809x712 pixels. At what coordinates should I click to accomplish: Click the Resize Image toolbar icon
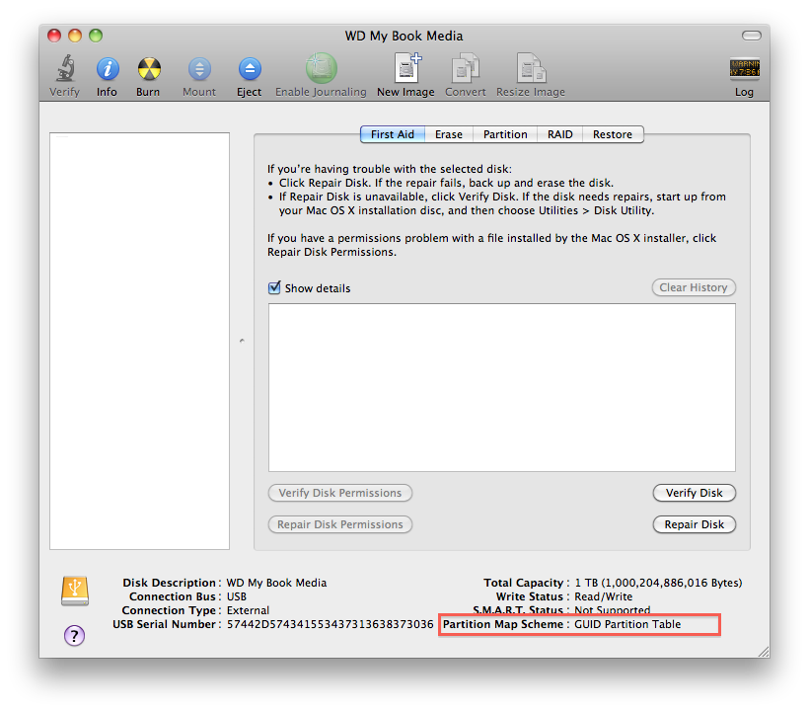tap(531, 68)
